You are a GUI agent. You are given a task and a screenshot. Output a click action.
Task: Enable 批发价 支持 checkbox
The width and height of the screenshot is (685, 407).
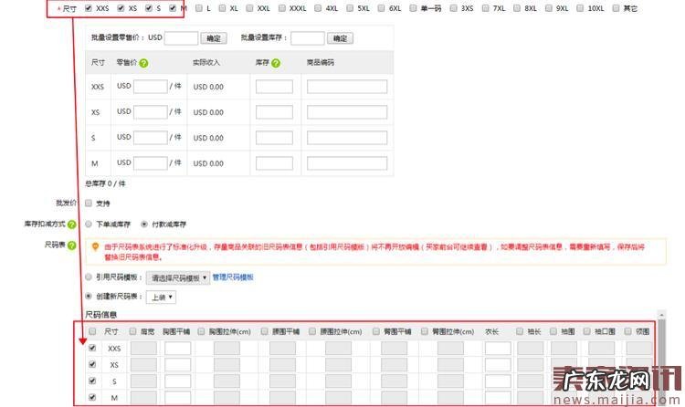click(x=89, y=203)
